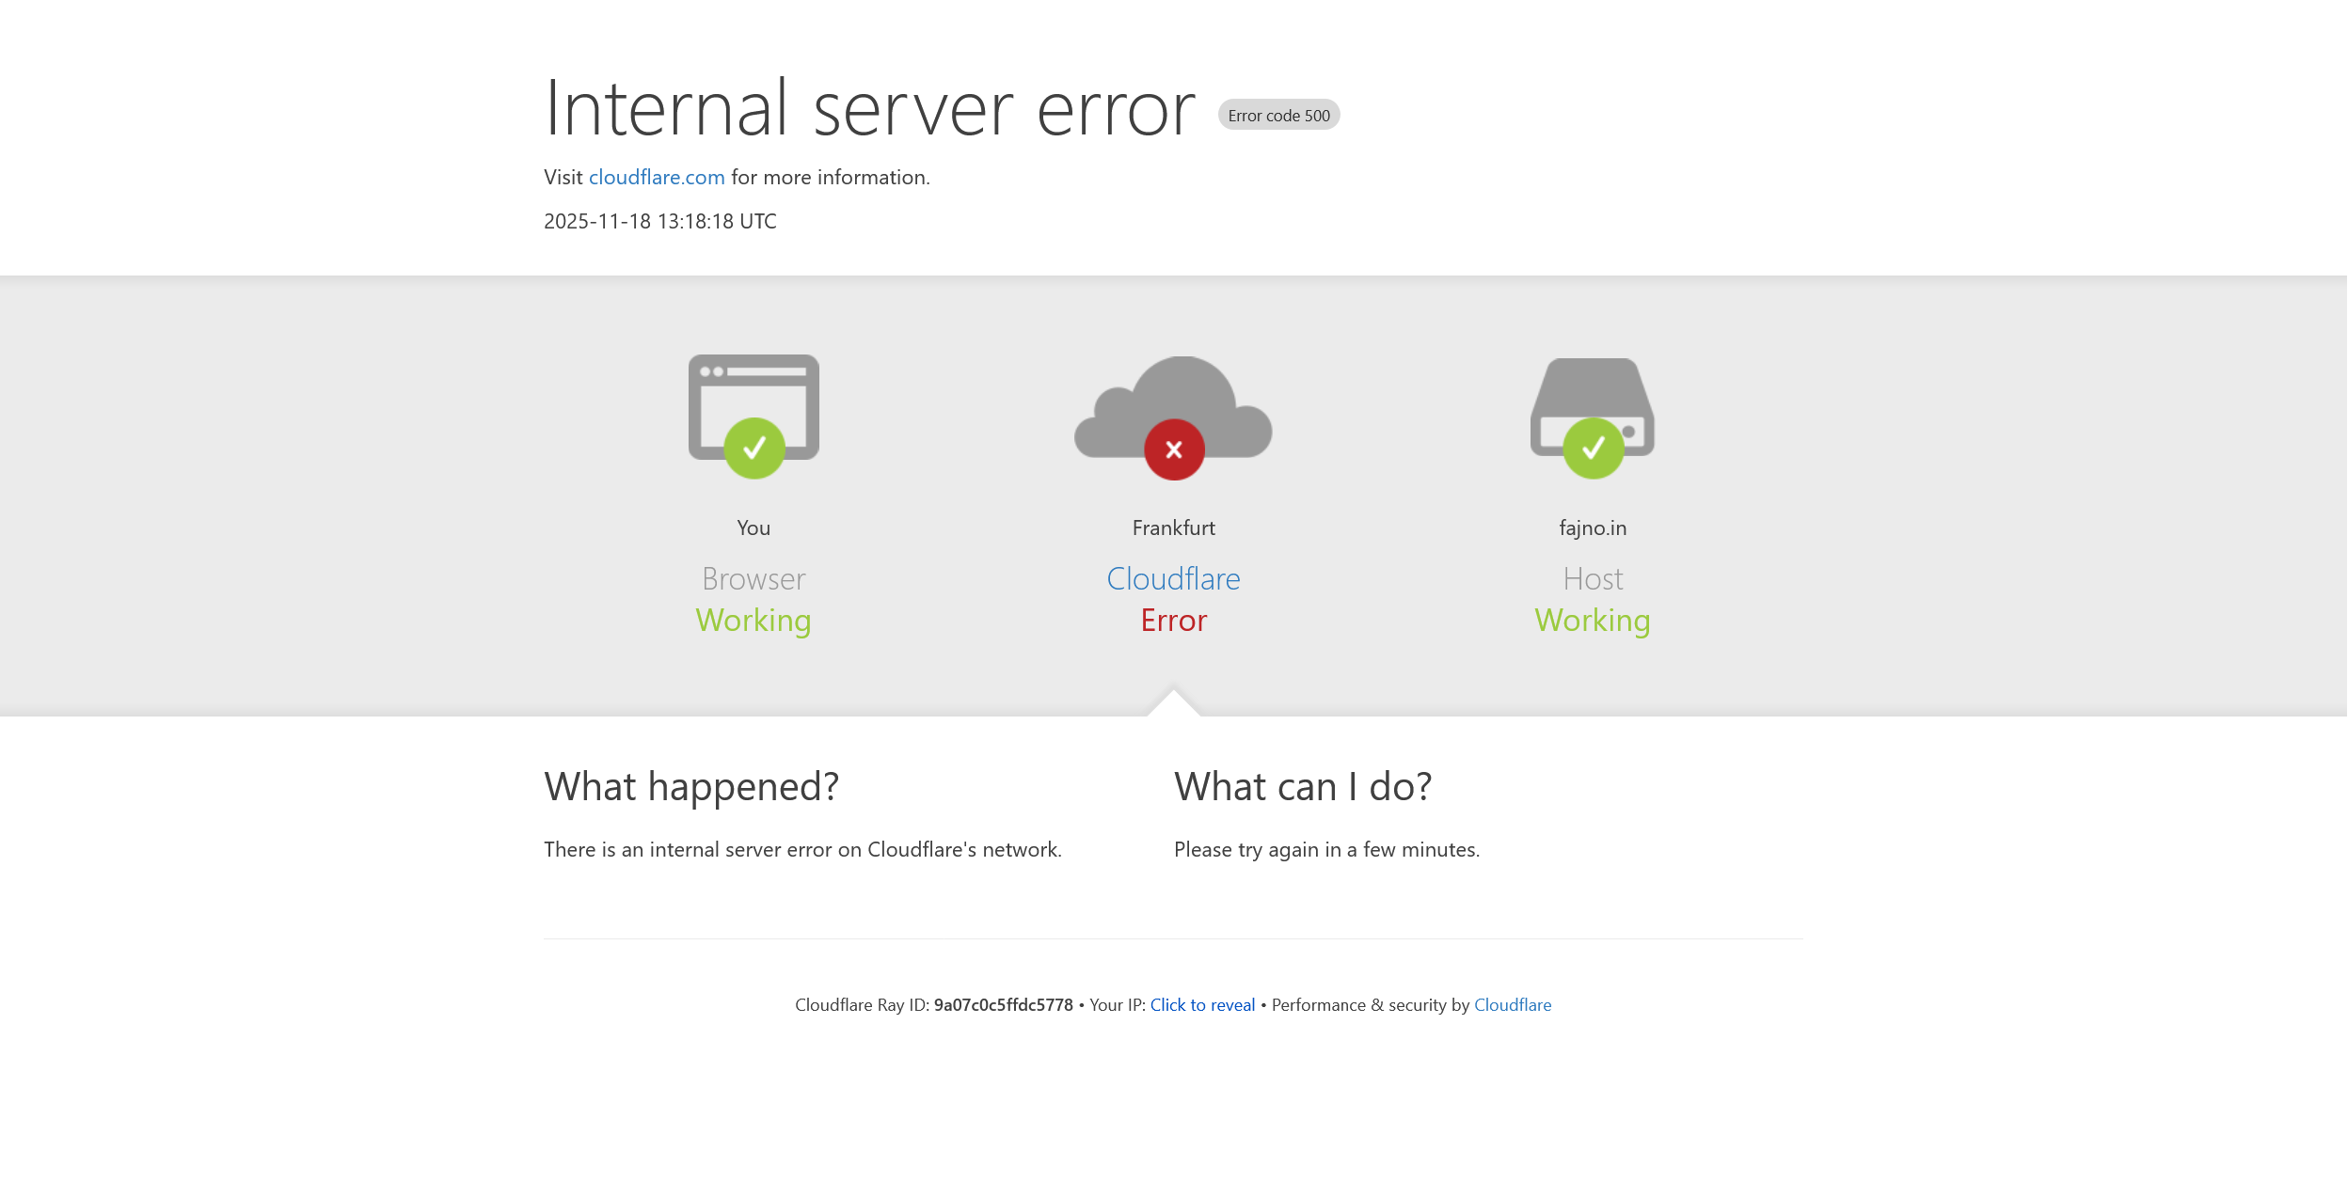Open the footer Cloudflare link
The height and width of the screenshot is (1197, 2348).
pos(1512,1005)
